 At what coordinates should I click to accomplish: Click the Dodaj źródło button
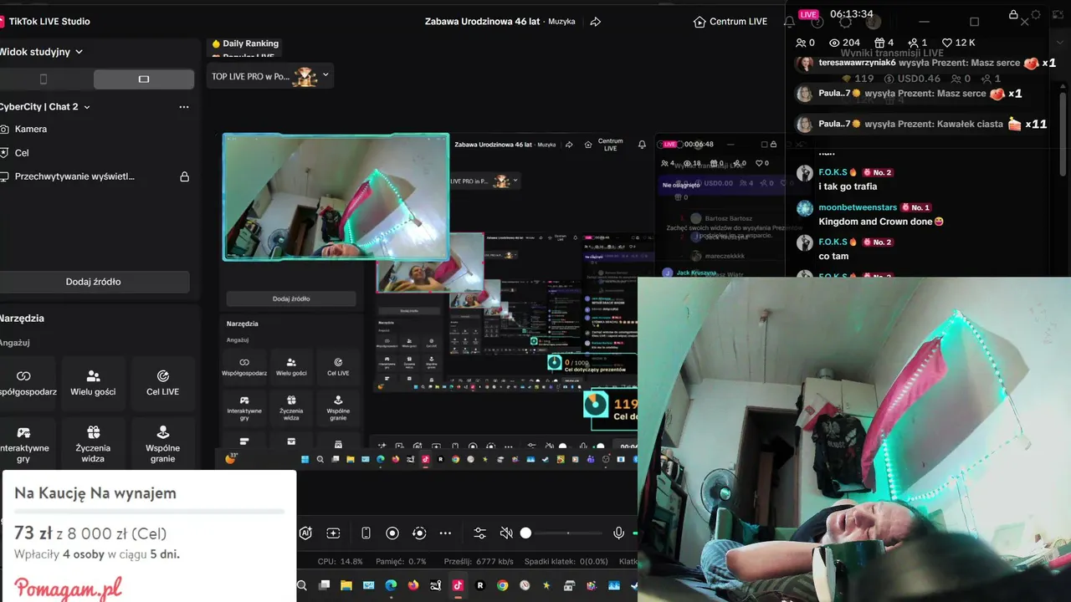coord(94,282)
